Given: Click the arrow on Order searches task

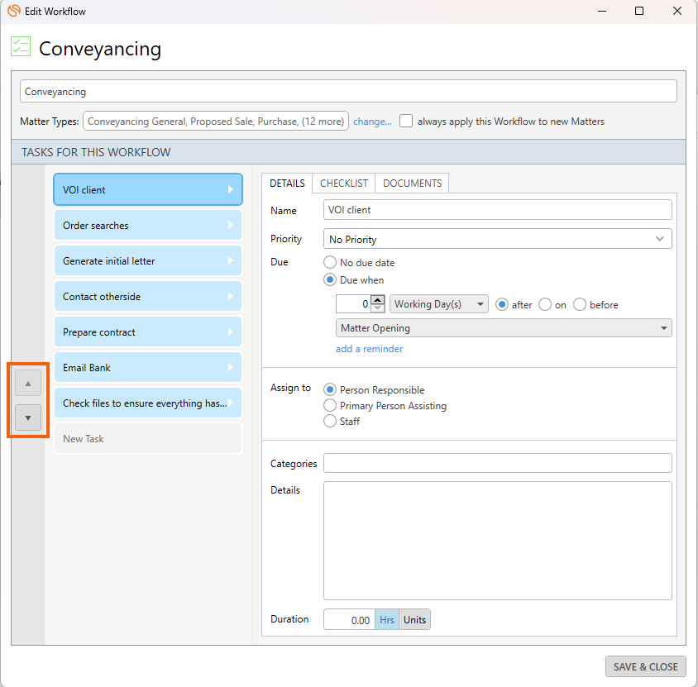Looking at the screenshot, I should pos(231,226).
